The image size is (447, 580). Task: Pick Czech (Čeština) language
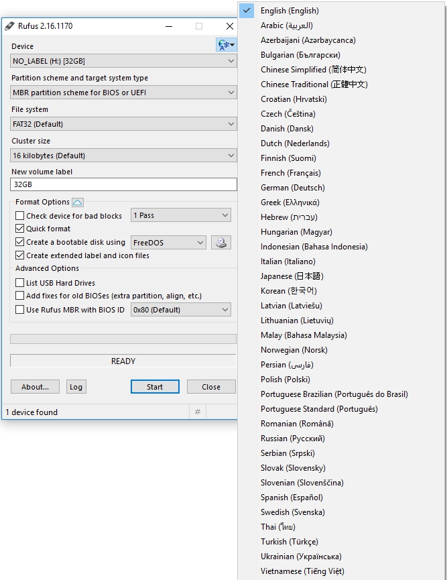(x=341, y=114)
